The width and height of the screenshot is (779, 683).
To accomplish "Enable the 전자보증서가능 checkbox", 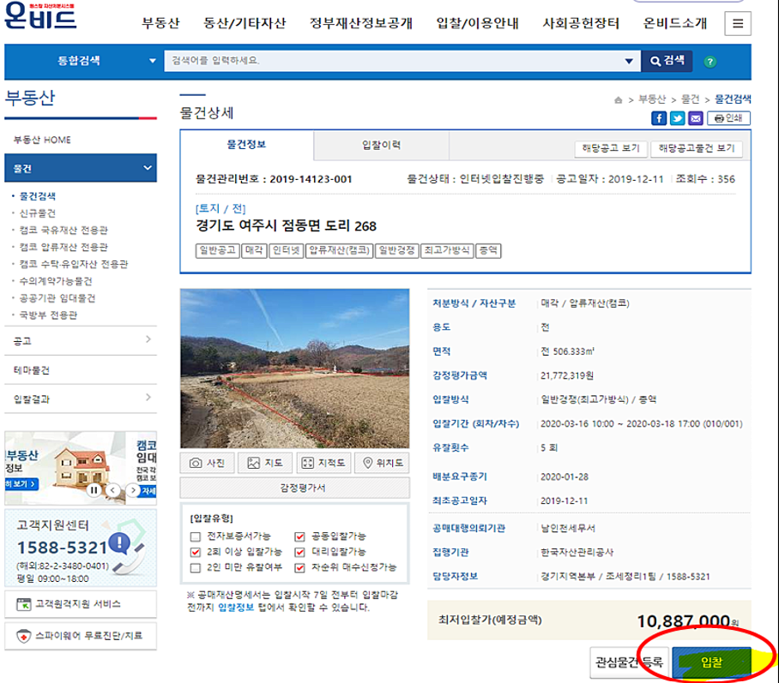I will [196, 539].
